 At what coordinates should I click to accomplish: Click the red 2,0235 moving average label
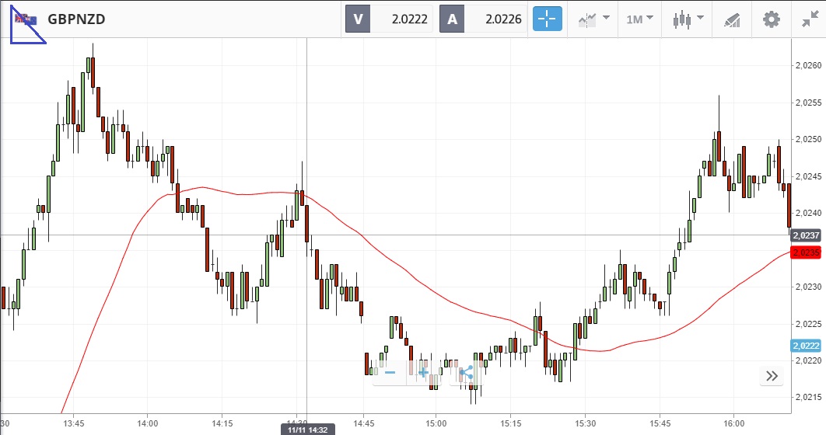coord(807,252)
